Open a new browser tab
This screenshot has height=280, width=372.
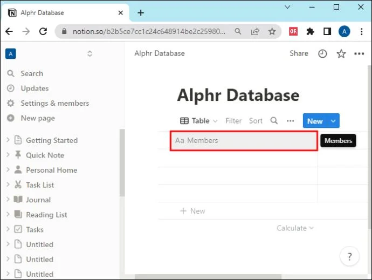(x=141, y=13)
